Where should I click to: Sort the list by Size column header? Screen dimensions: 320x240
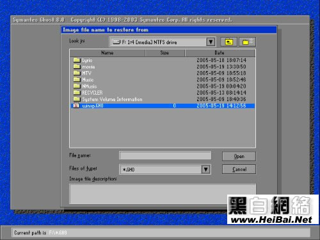click(164, 52)
